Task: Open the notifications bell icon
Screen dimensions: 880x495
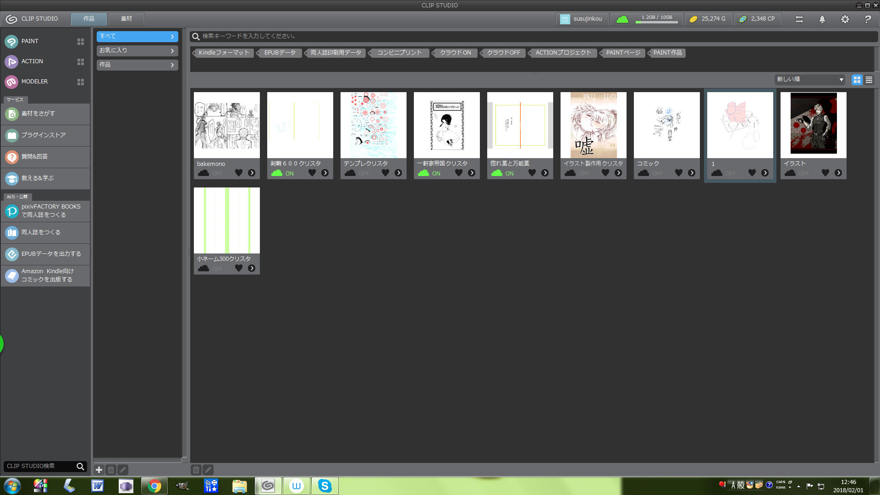Action: click(x=822, y=19)
